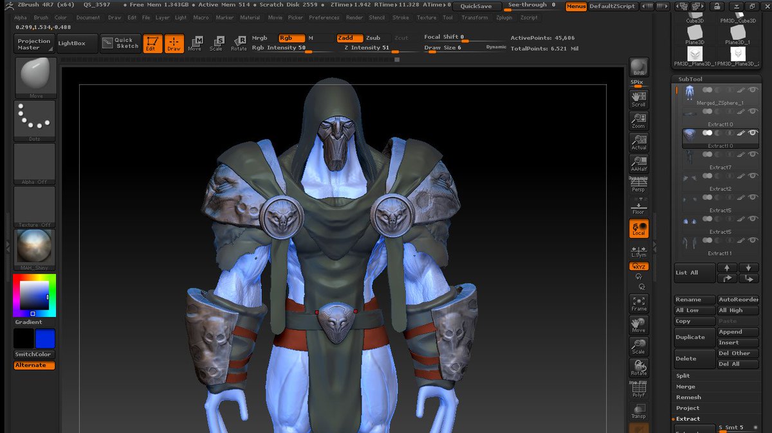Open the Render menu
Screen dimensions: 772x433
354,18
